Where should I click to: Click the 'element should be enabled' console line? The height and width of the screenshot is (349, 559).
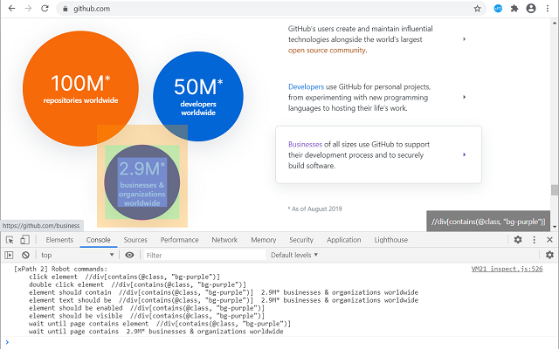tap(147, 308)
